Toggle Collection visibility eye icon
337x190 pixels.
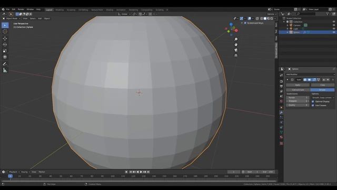click(334, 22)
